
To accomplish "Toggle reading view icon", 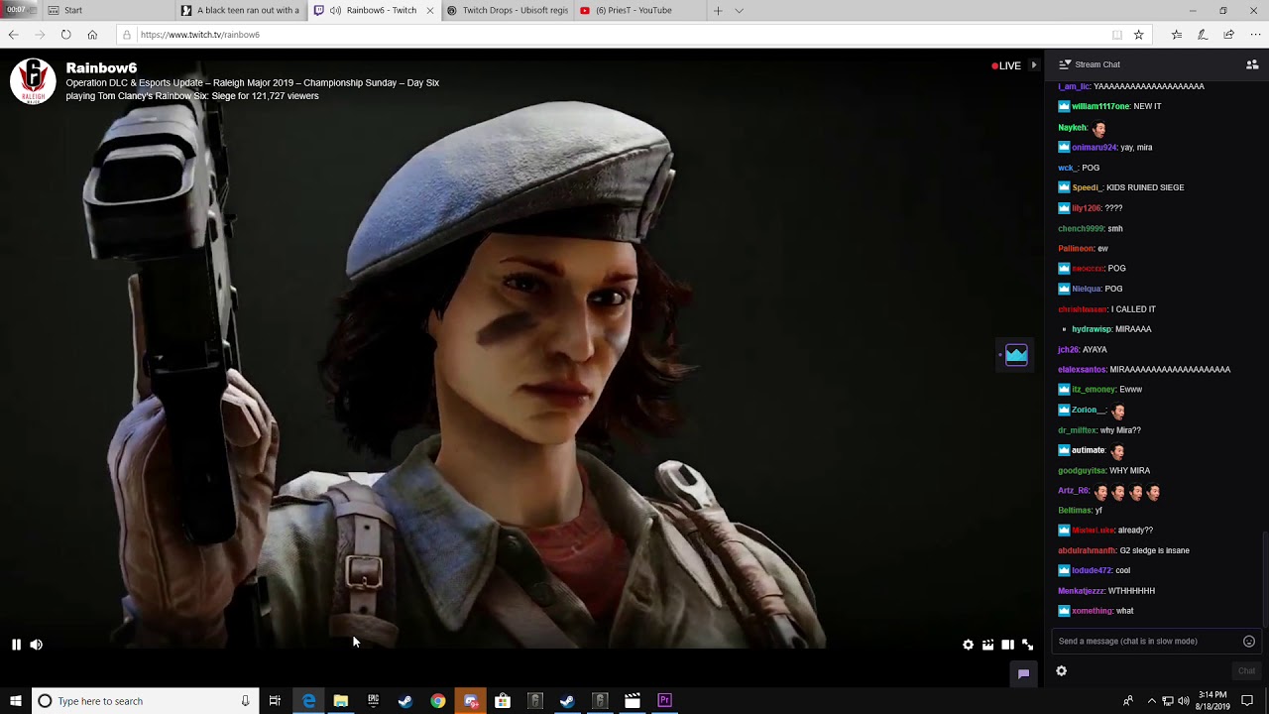I will pyautogui.click(x=1117, y=35).
